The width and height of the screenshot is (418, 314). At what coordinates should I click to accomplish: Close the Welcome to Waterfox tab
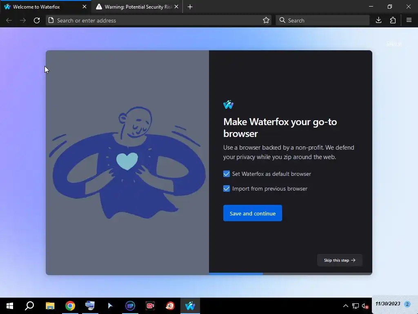[84, 7]
